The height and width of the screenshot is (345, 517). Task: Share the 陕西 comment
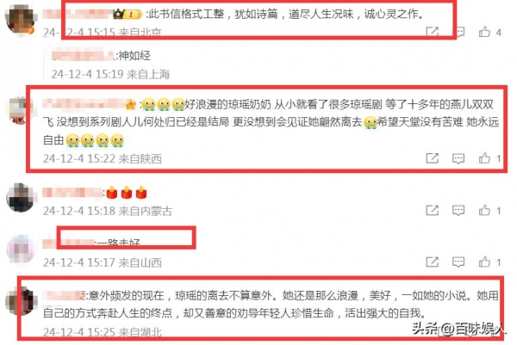point(433,158)
